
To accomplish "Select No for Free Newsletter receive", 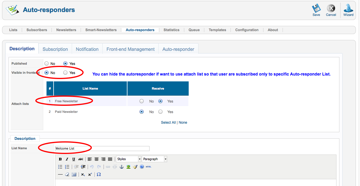I will pyautogui.click(x=142, y=101).
